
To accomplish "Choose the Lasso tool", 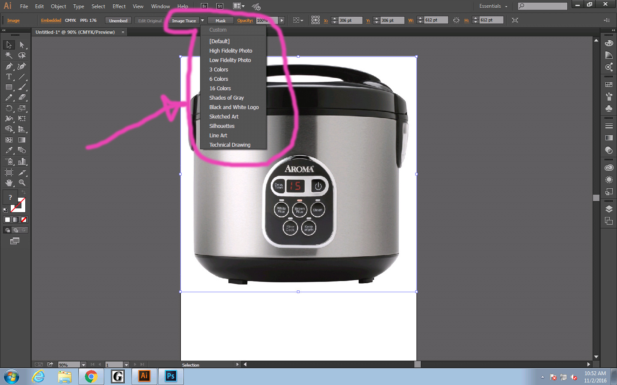I will pos(22,55).
